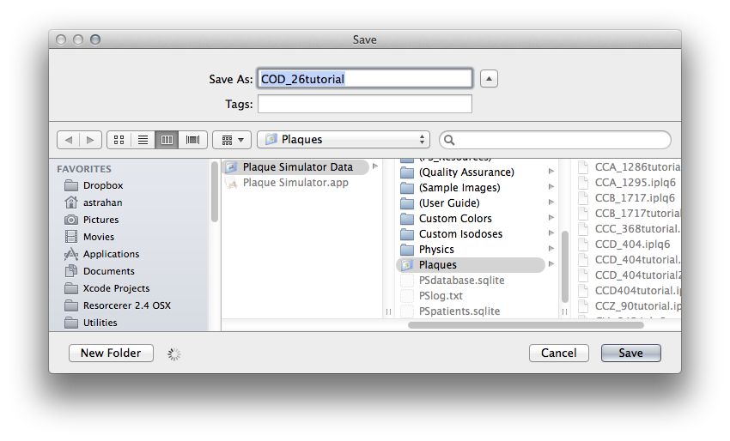Switch to Cover Flow view
Image resolution: width=730 pixels, height=441 pixels.
tap(192, 139)
